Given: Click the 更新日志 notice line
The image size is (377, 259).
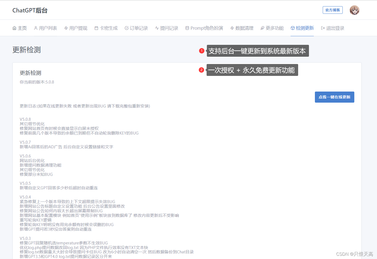Looking at the screenshot, I should pyautogui.click(x=85, y=106).
